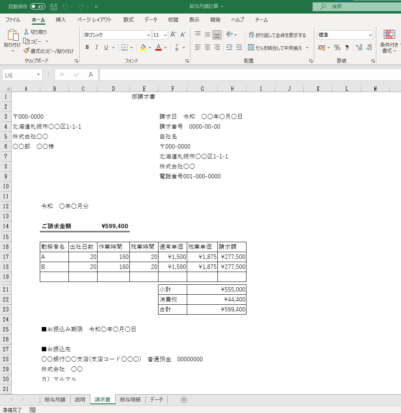Screen dimensions: 401x413
Task: Click the add new sheet plus icon
Action: pyautogui.click(x=184, y=400)
